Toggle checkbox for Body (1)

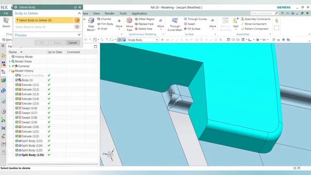tap(17, 80)
